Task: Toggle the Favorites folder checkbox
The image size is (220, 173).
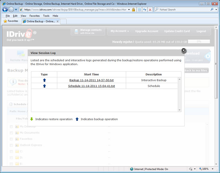Action: (x=11, y=139)
